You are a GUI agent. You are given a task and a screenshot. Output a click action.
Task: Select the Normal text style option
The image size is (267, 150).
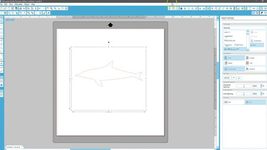[x=257, y=45]
